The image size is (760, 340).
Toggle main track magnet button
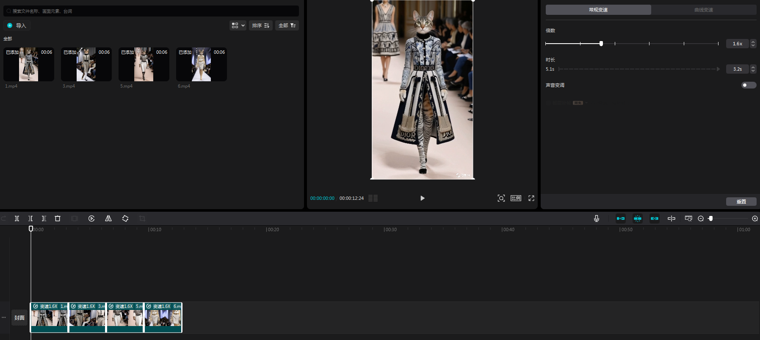[x=621, y=218]
